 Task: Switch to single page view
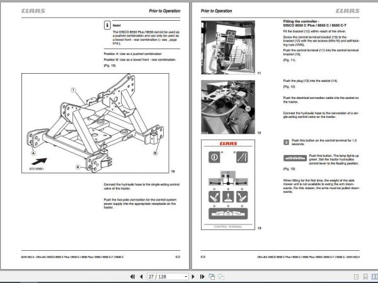356,277
